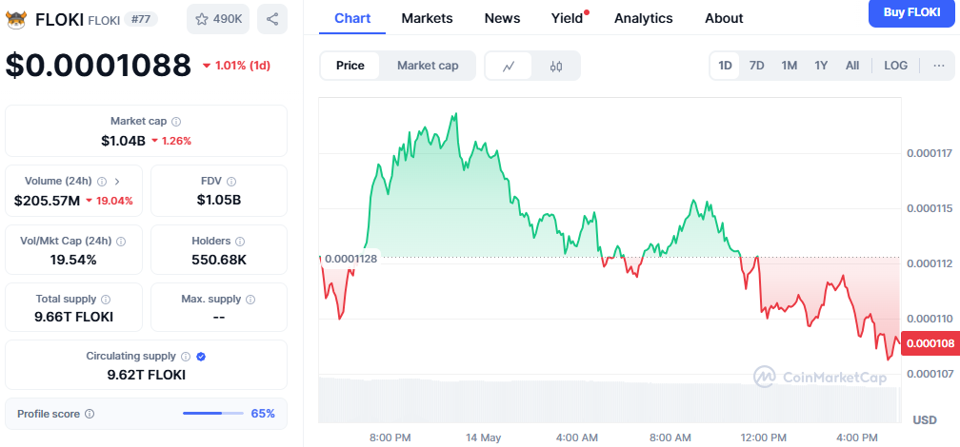Open the share icon button

click(x=272, y=19)
